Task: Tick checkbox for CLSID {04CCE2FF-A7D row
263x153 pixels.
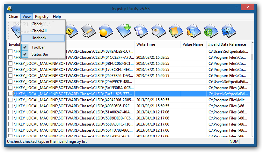Action: (x=11, y=57)
